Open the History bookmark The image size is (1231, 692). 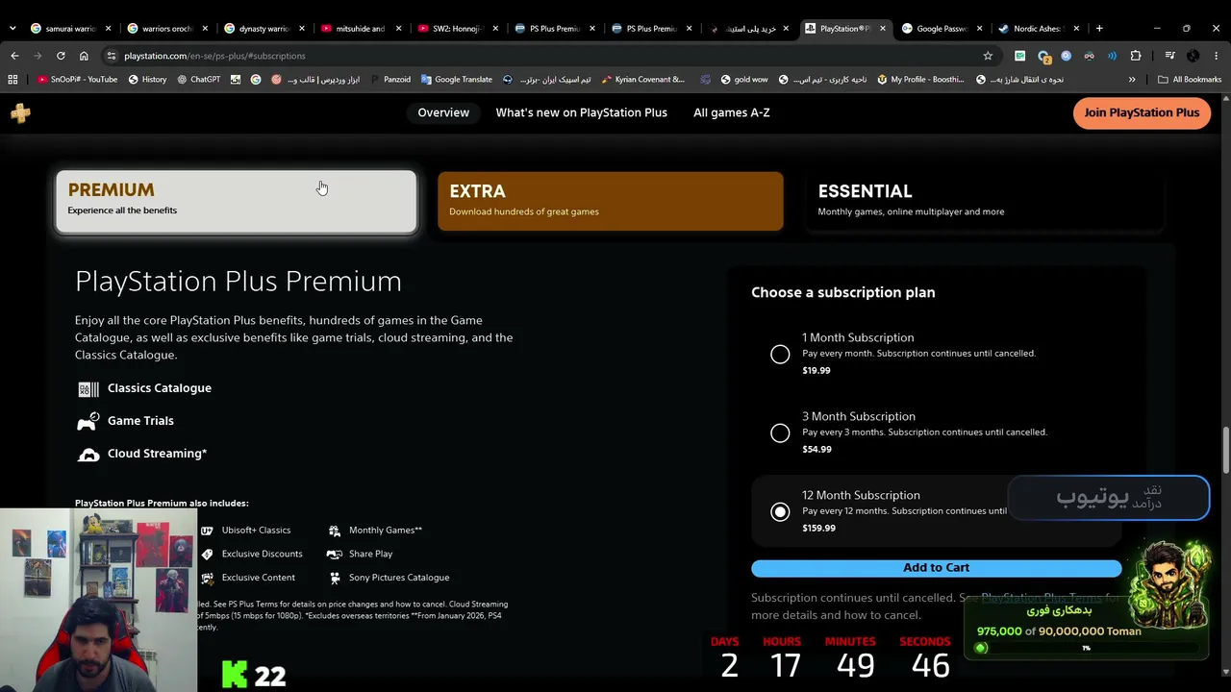coord(147,80)
